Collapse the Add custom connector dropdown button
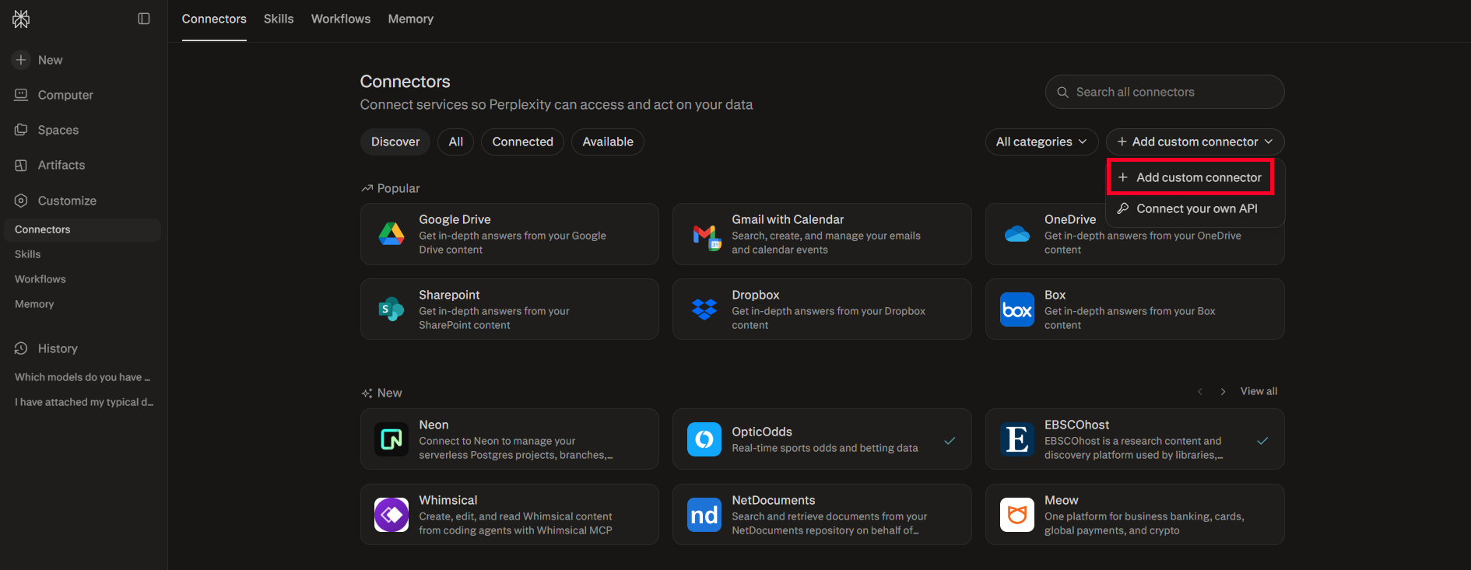The height and width of the screenshot is (570, 1471). 1195,142
